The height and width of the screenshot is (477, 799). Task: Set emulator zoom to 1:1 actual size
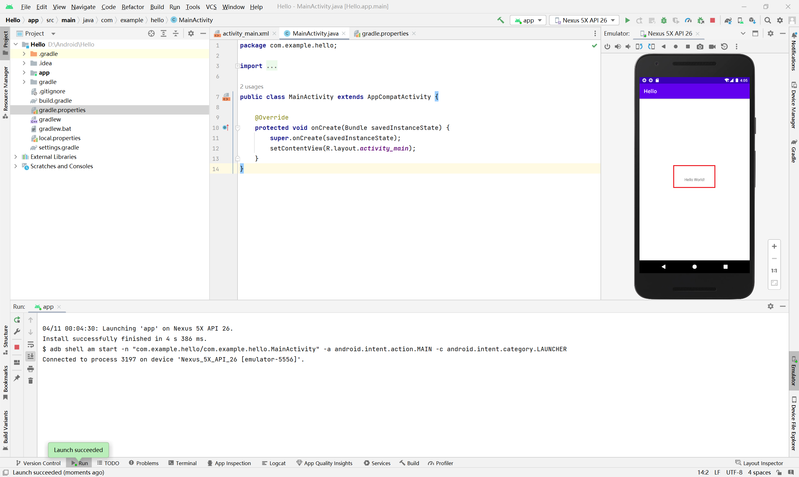tap(774, 271)
